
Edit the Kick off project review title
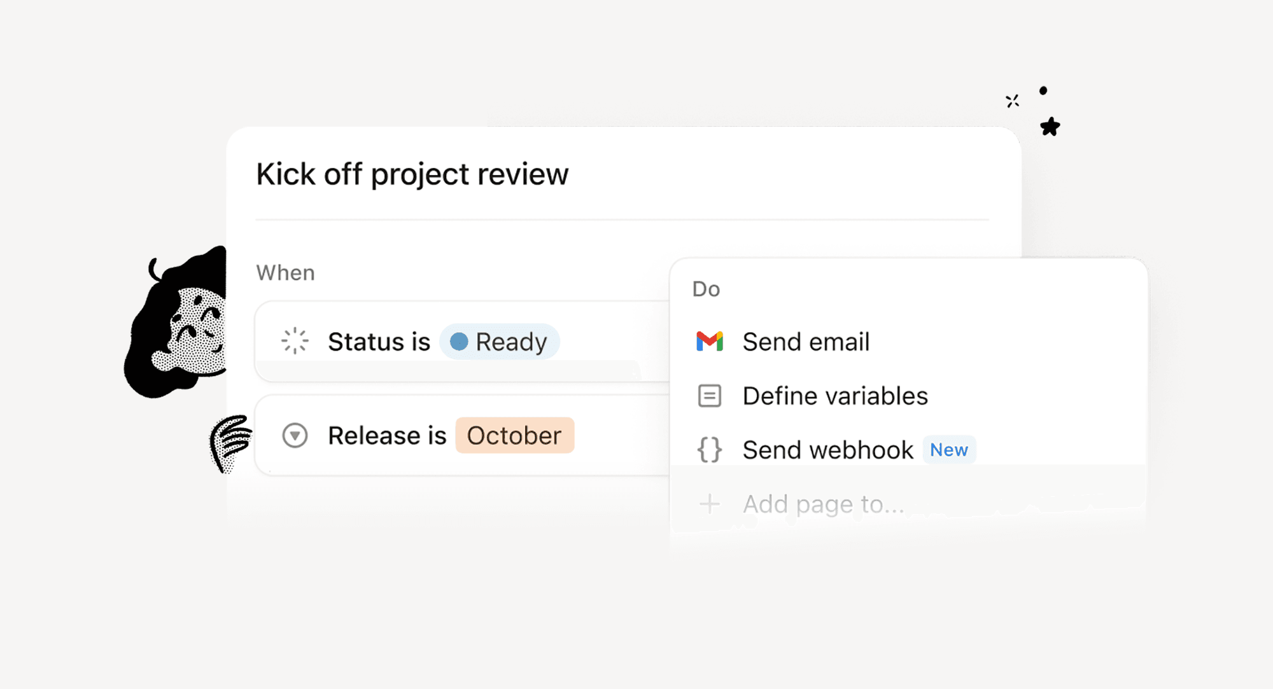click(x=412, y=174)
